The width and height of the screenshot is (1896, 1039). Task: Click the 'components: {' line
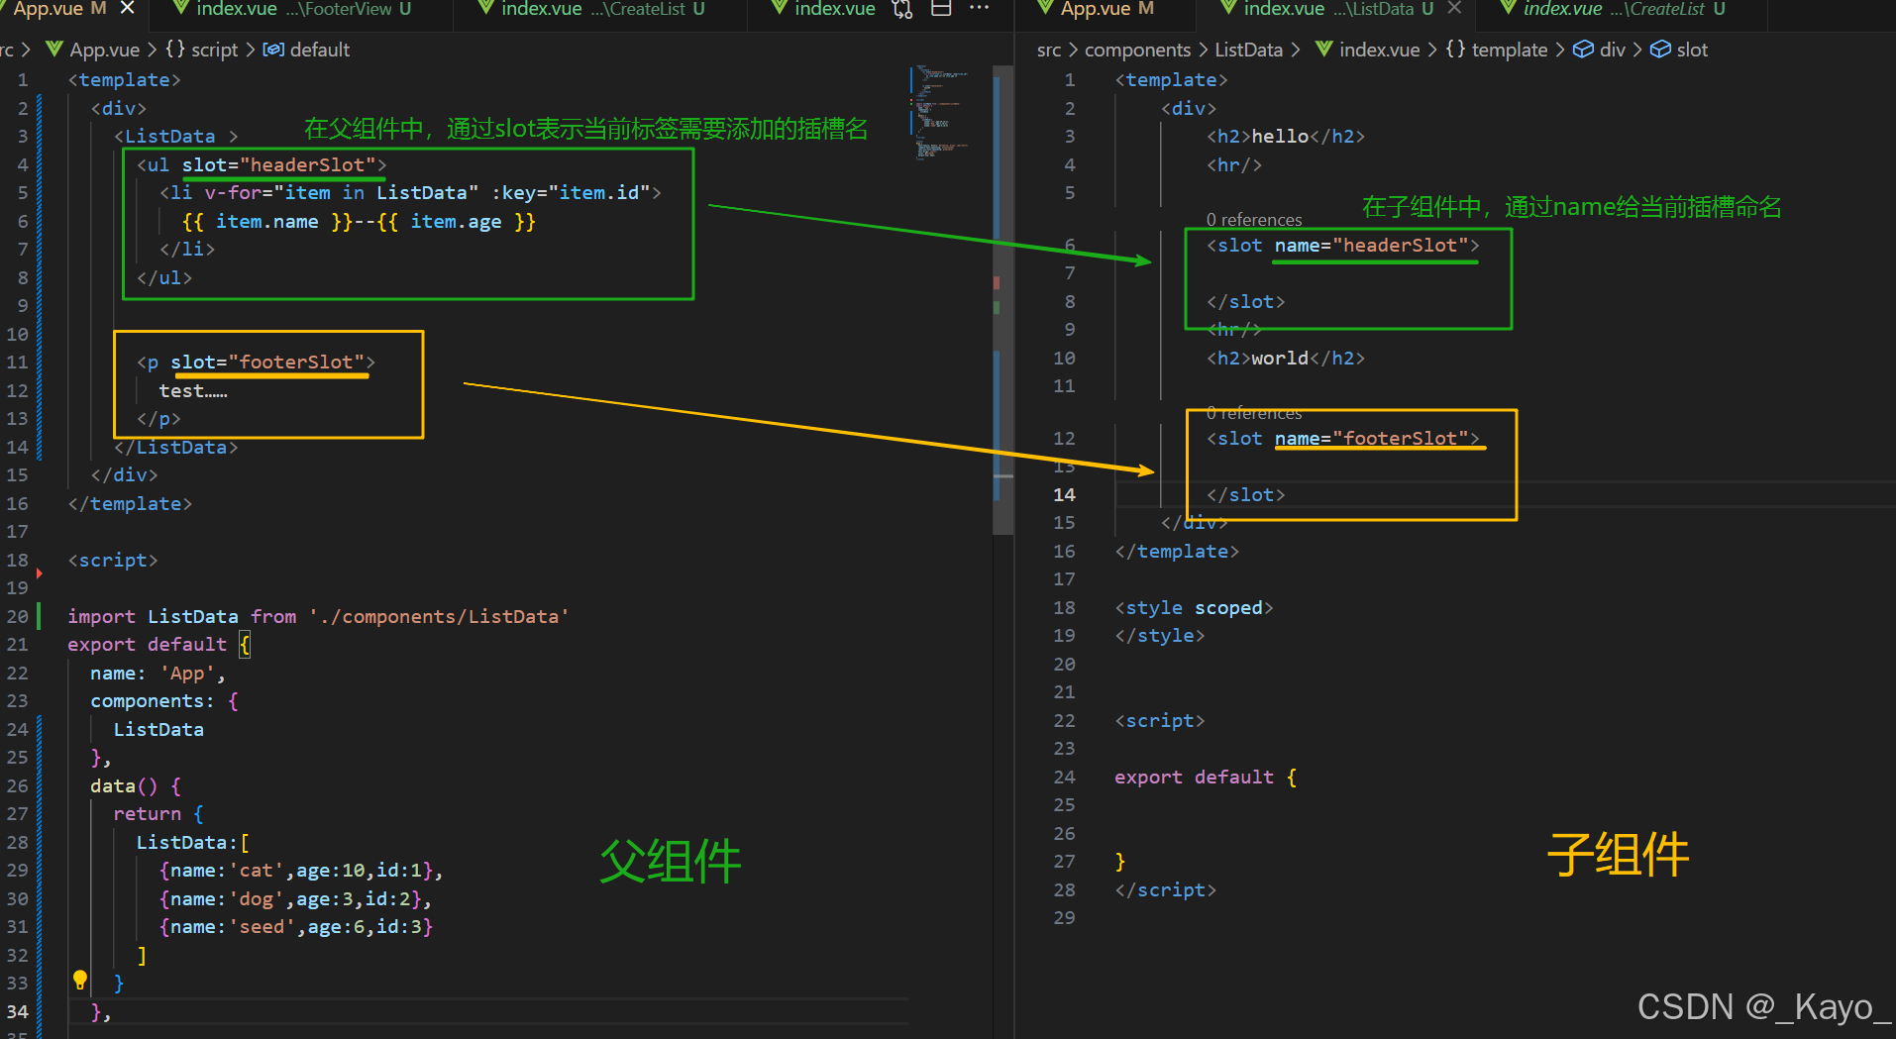(164, 700)
